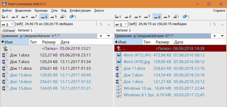
Task: Open the Выделение menu
Action: pyautogui.click(x=23, y=10)
